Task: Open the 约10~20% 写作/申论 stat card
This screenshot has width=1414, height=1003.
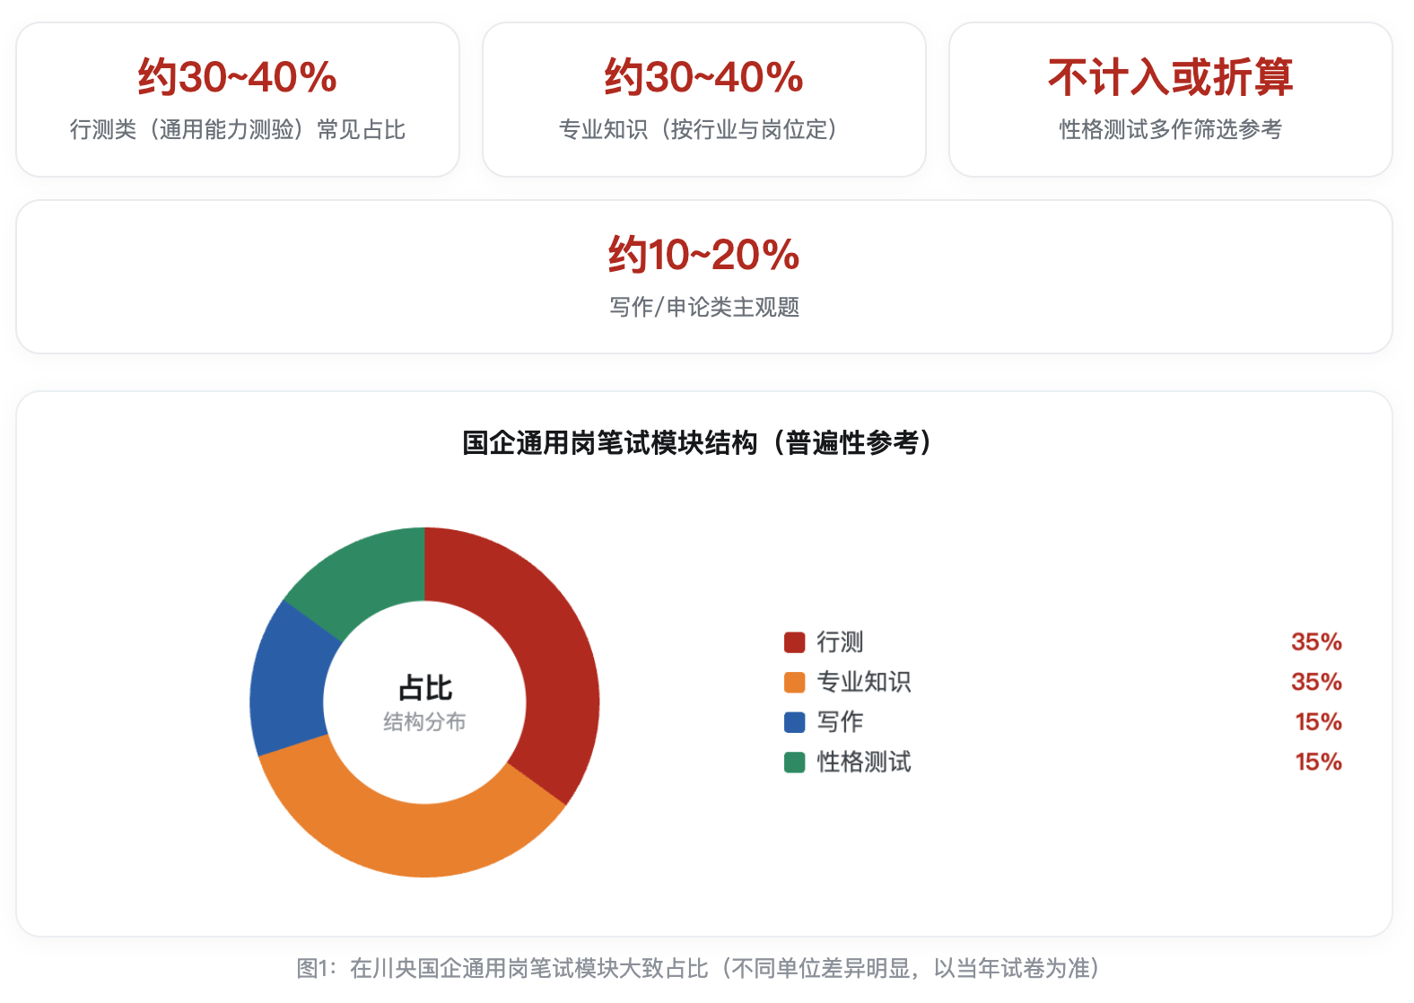Action: coord(704,276)
